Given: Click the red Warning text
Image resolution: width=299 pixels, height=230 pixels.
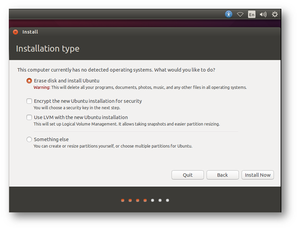Looking at the screenshot, I should [x=42, y=88].
